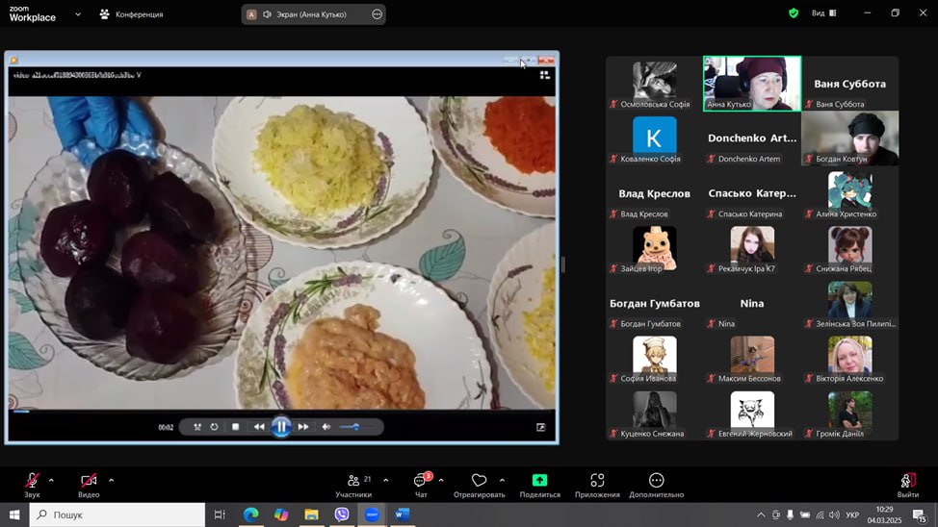
Task: Open the ellipsis options on shared screen label
Action: point(377,14)
